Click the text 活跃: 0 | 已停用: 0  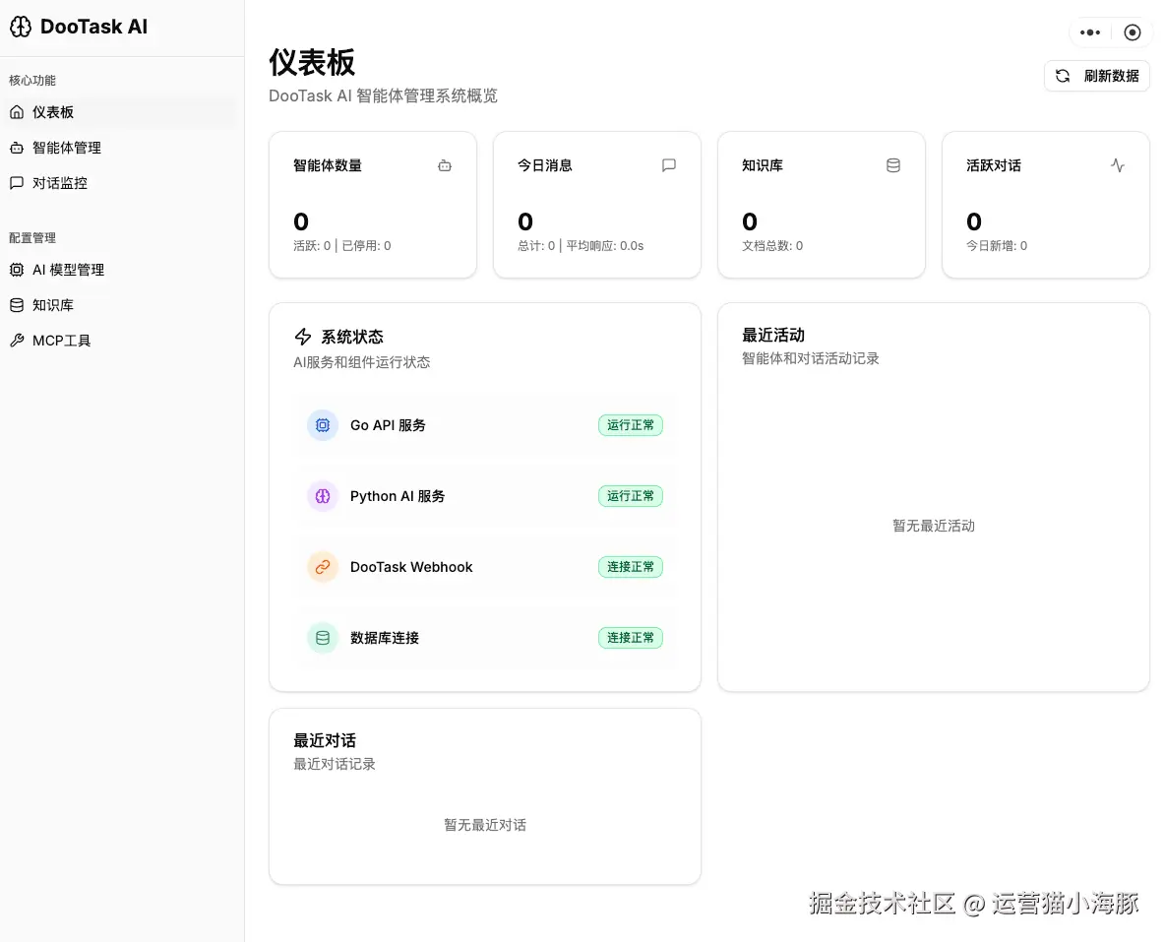pyautogui.click(x=342, y=246)
